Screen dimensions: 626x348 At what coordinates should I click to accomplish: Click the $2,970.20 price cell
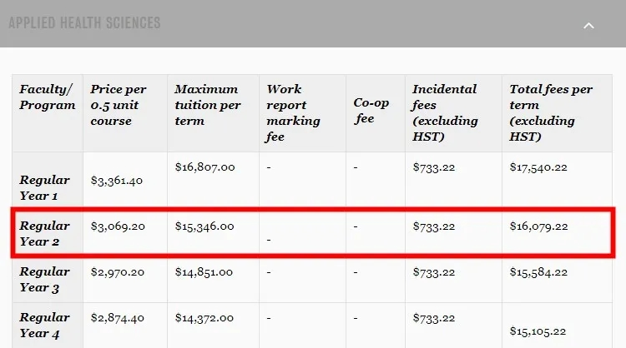click(116, 271)
